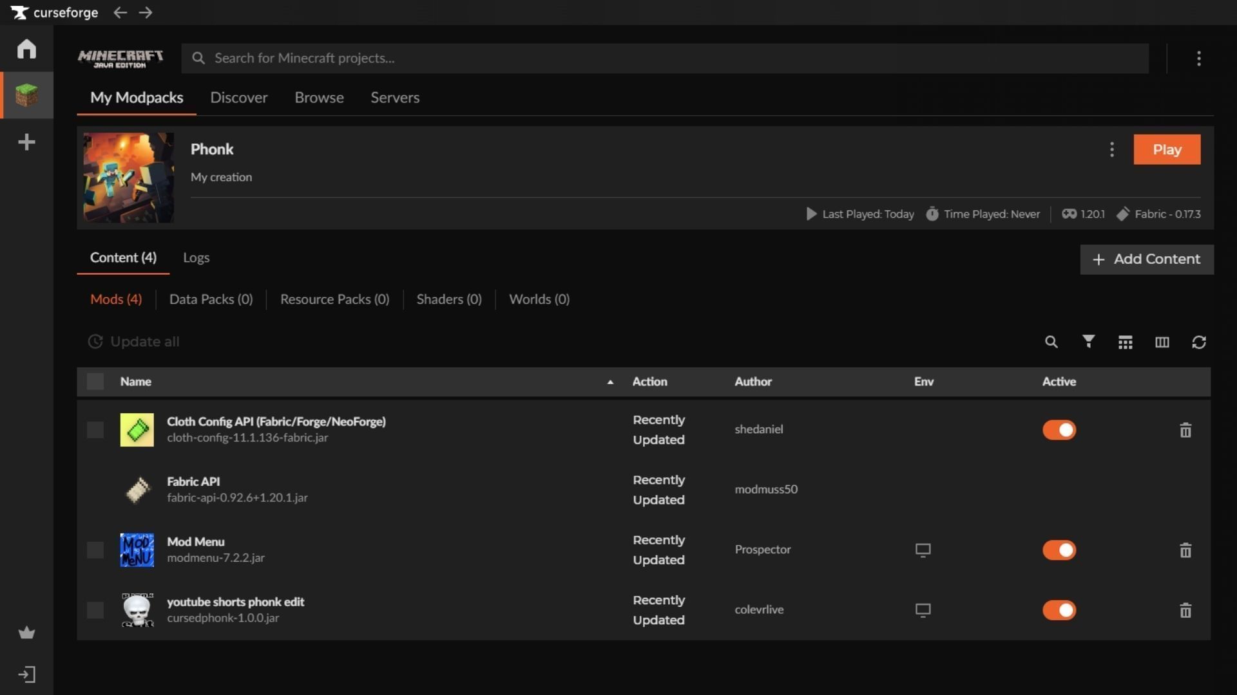The image size is (1237, 695).
Task: Open the mods filter funnel icon
Action: click(1088, 342)
